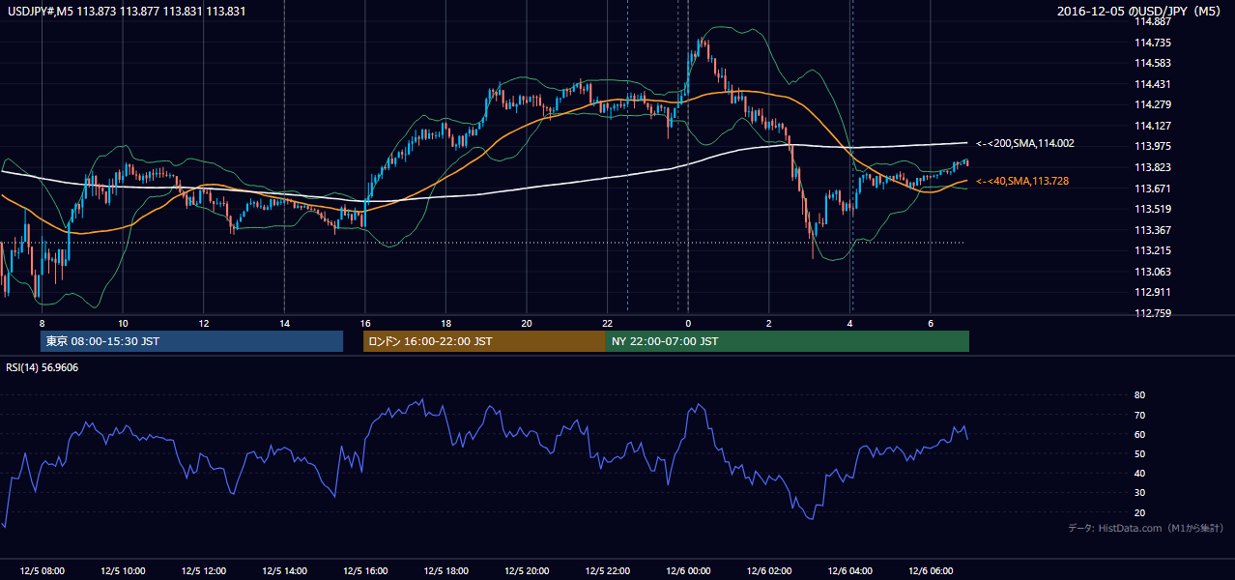This screenshot has width=1235, height=580.
Task: Click hour tick 0 under price chart
Action: pos(688,323)
